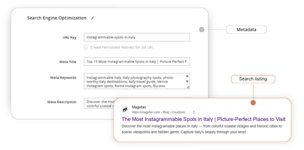Image resolution: width=304 pixels, height=150 pixels.
Task: Select the Search listing callout label
Action: tap(253, 79)
